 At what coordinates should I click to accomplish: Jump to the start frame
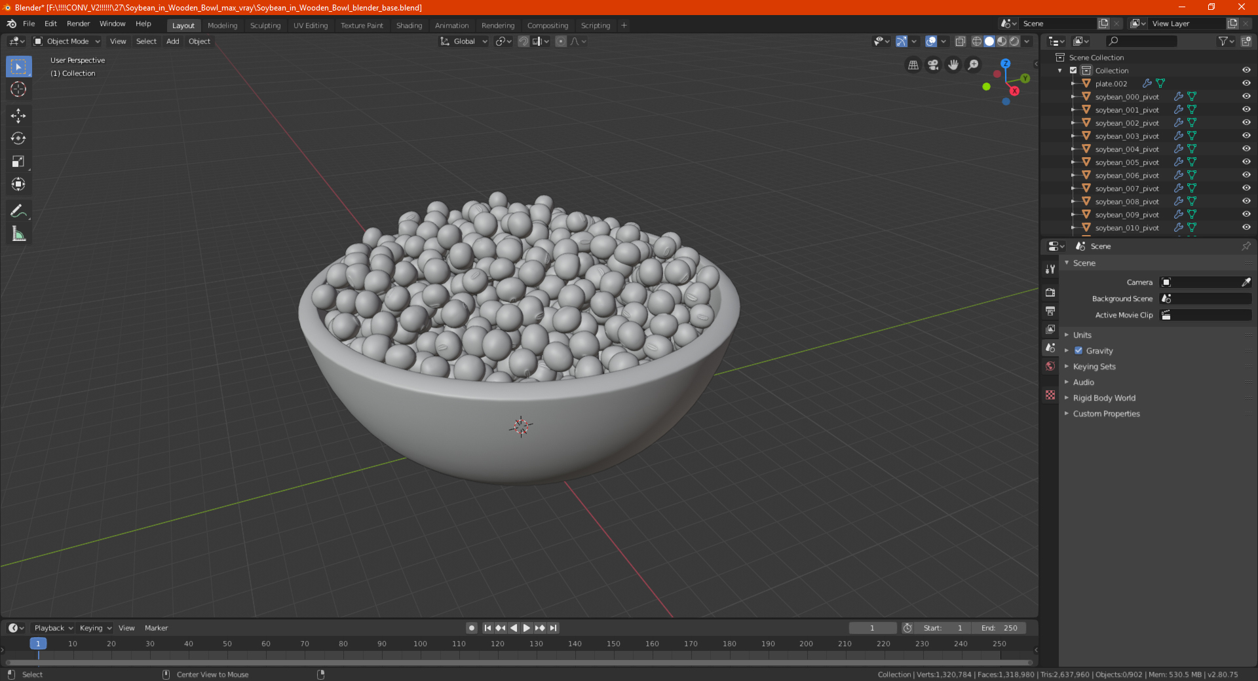[x=487, y=627]
